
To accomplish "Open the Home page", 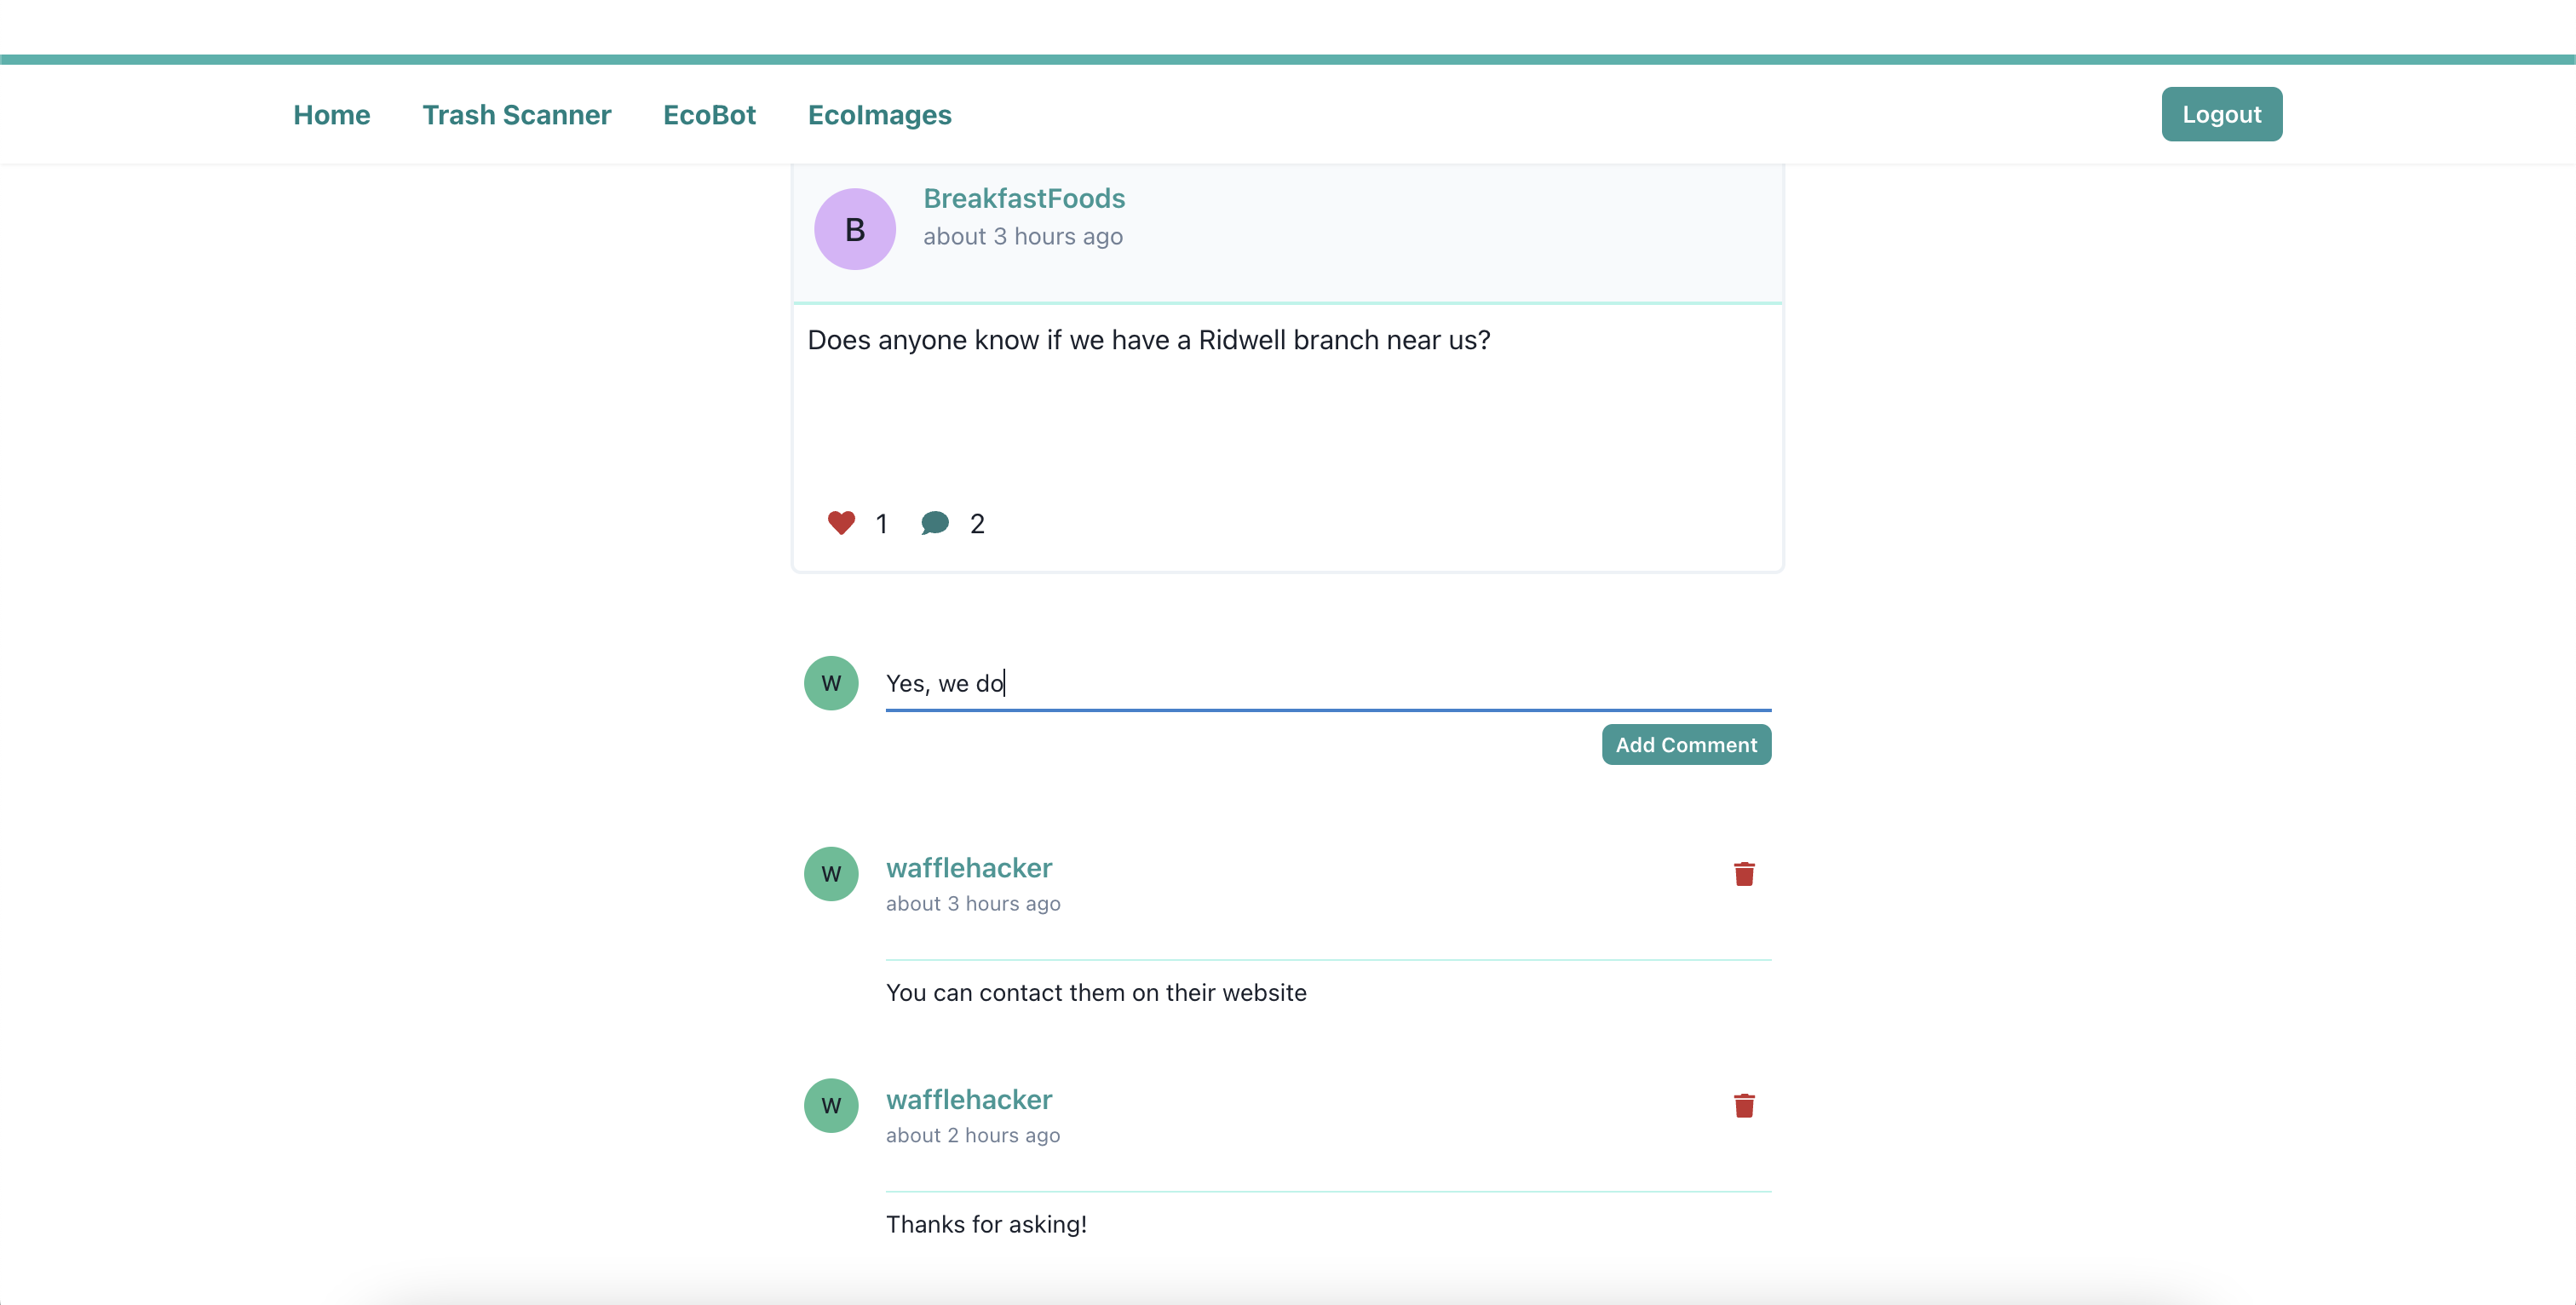I will click(331, 115).
